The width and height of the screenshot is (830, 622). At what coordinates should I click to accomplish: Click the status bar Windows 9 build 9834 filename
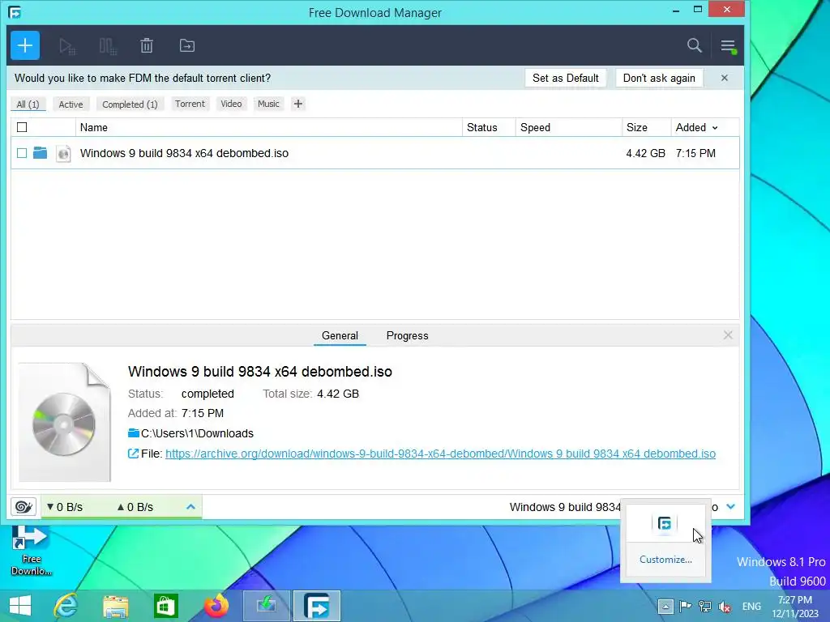(x=565, y=507)
